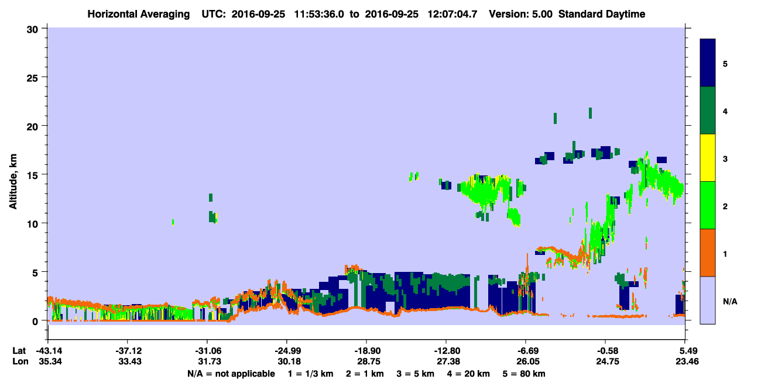Click the 10 tick on altitude axis
Image resolution: width=761 pixels, height=390 pixels.
pyautogui.click(x=34, y=223)
